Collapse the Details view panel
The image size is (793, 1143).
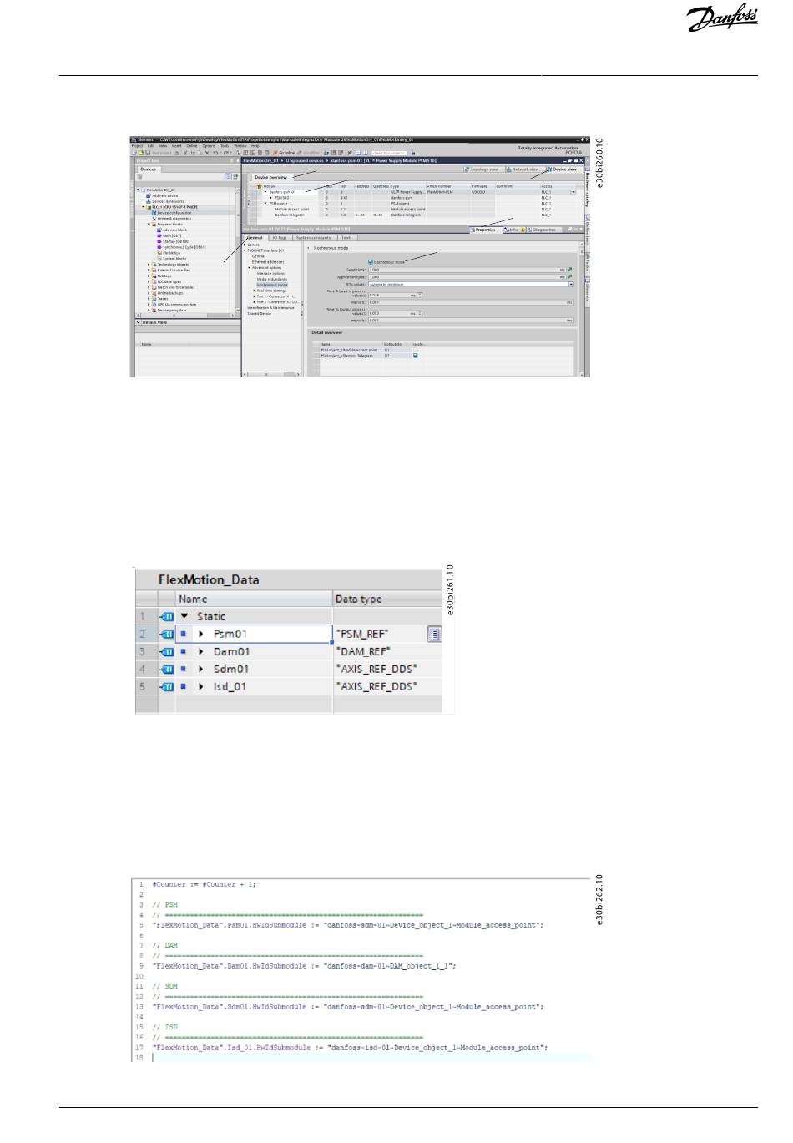[x=139, y=322]
